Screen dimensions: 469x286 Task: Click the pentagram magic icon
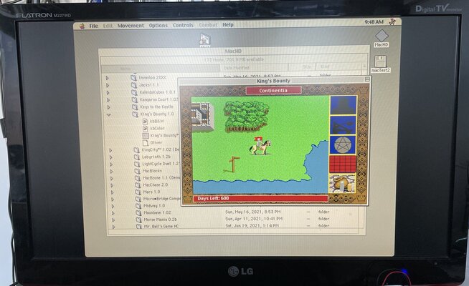[x=343, y=144]
